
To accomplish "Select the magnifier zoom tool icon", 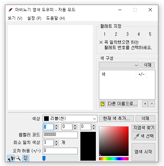I will (x=18, y=158).
